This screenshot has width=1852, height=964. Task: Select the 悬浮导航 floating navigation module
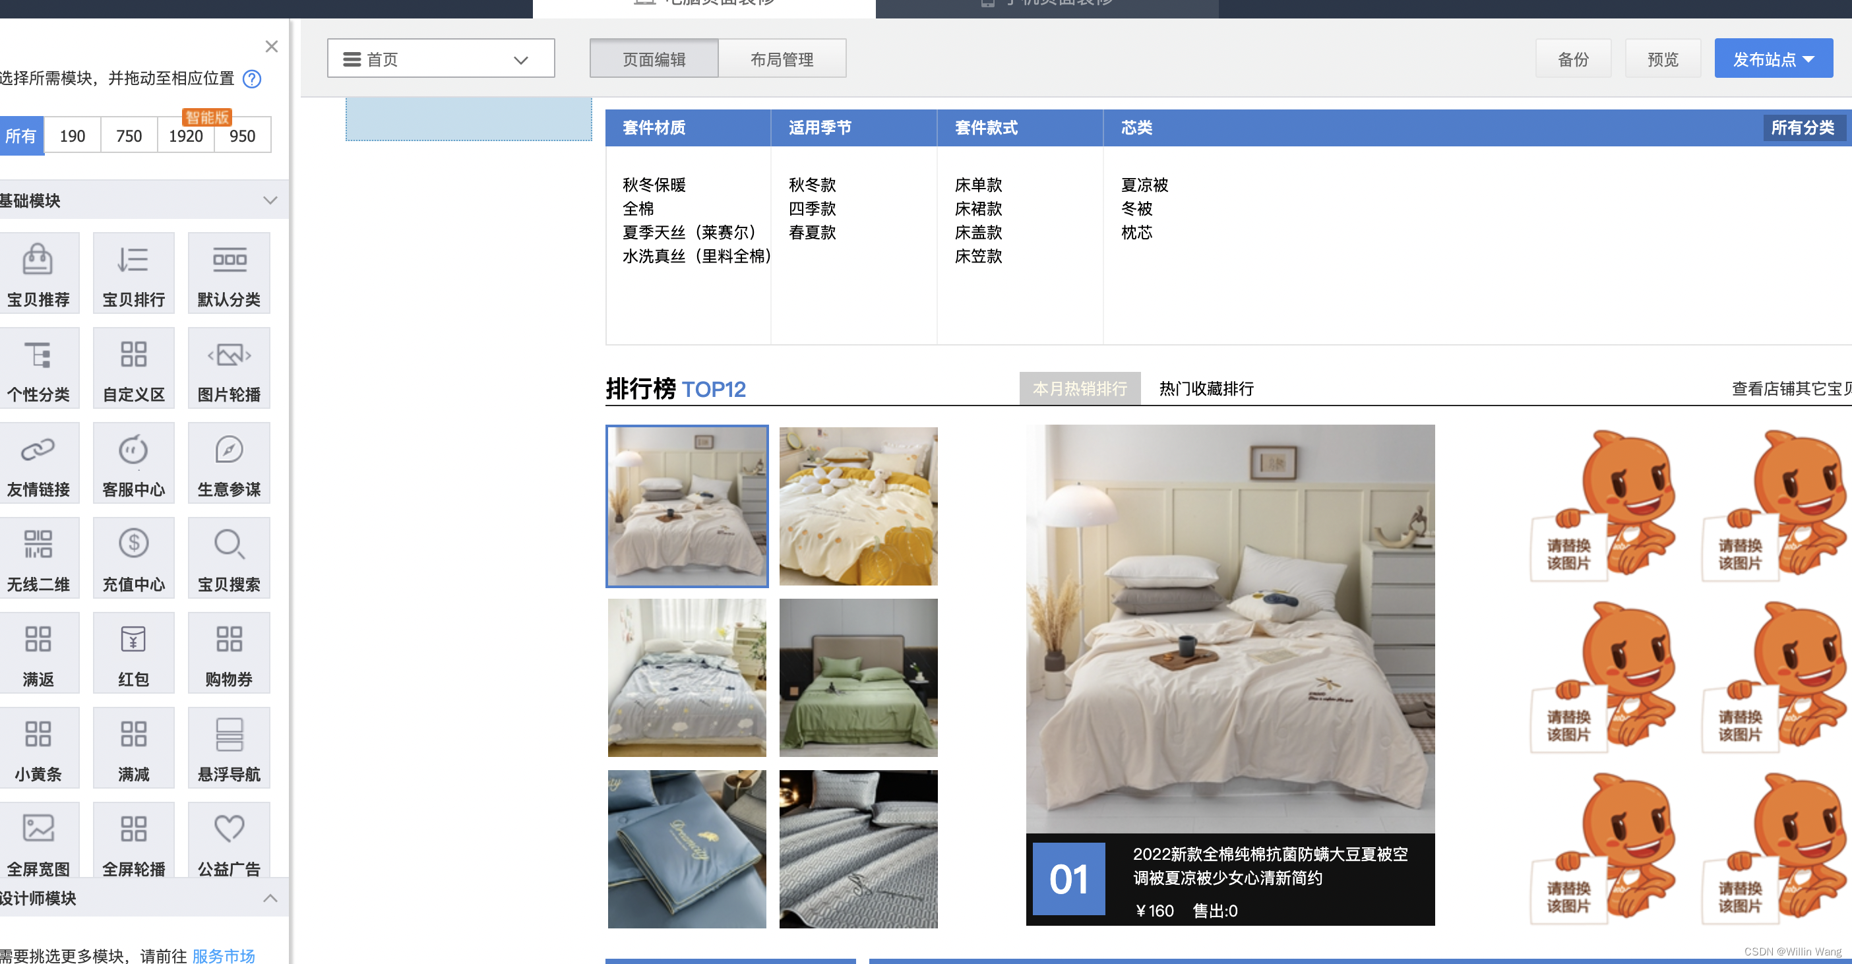click(x=229, y=748)
